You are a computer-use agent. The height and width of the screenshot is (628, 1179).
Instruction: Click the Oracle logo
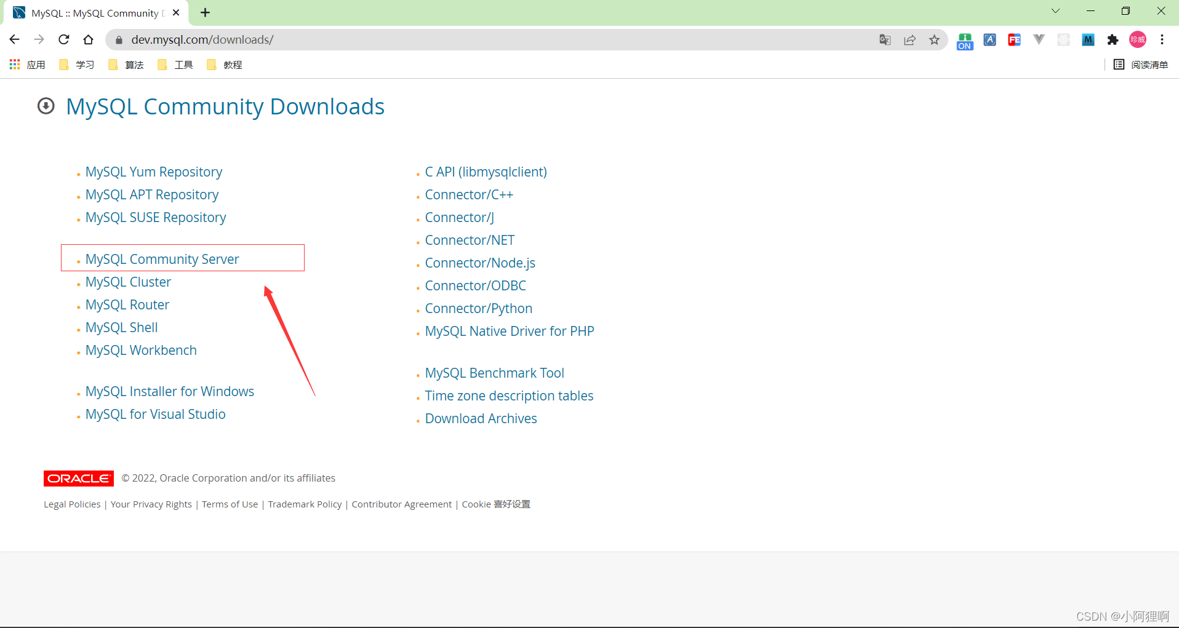tap(79, 479)
